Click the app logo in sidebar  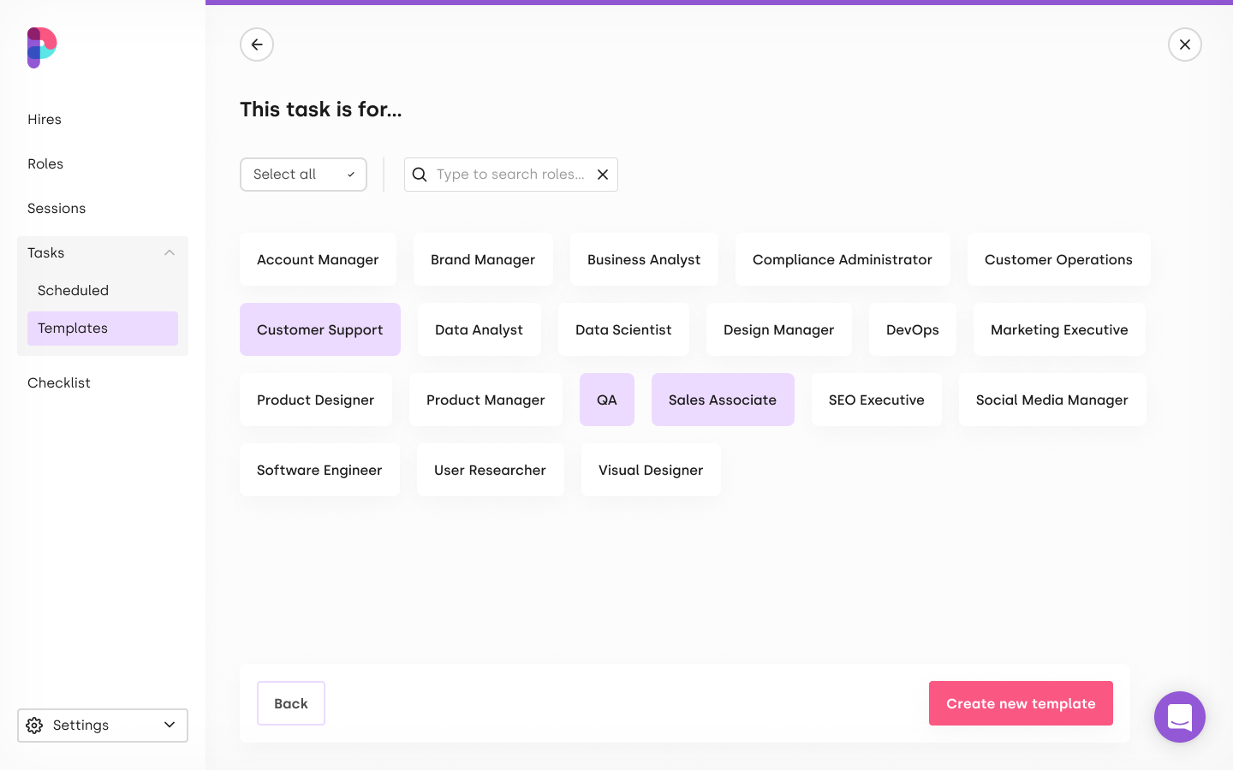41,47
